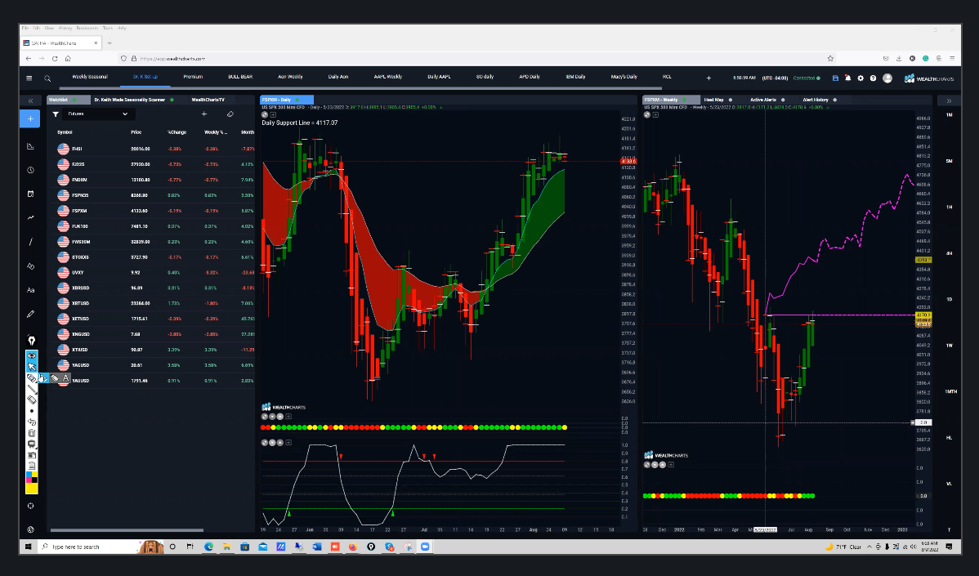Image resolution: width=979 pixels, height=576 pixels.
Task: Click the filter funnel icon in watchlist
Action: 56,114
